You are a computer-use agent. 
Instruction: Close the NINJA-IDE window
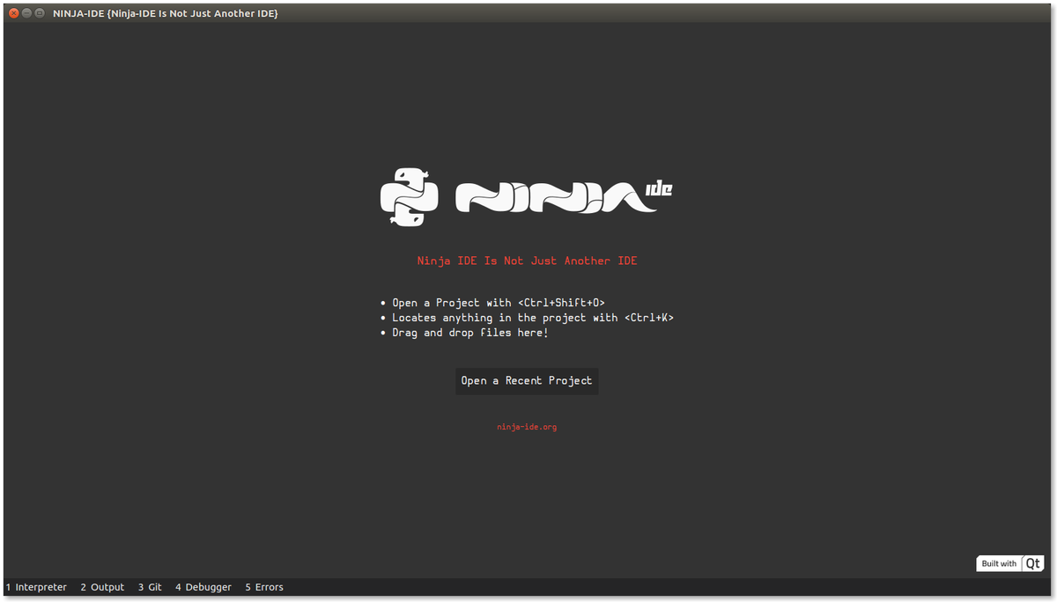pos(13,13)
